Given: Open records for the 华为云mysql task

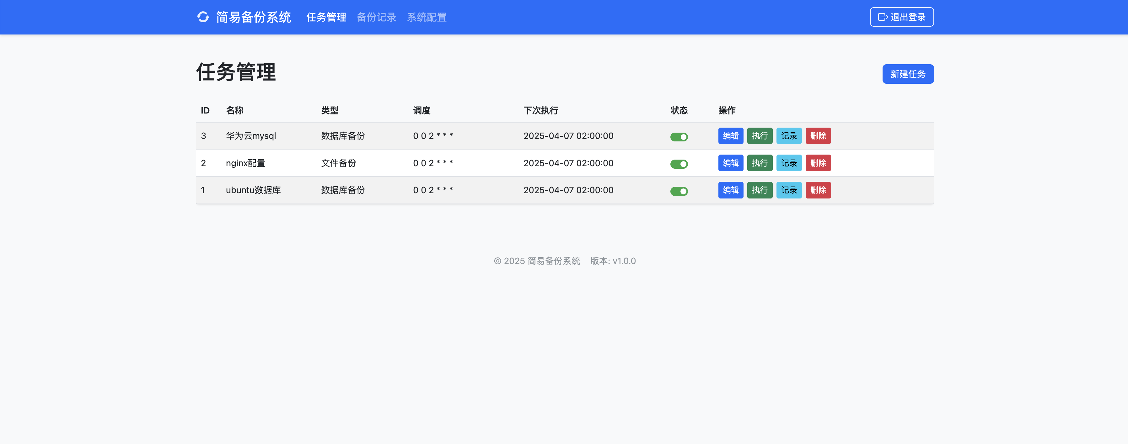Looking at the screenshot, I should click(789, 135).
